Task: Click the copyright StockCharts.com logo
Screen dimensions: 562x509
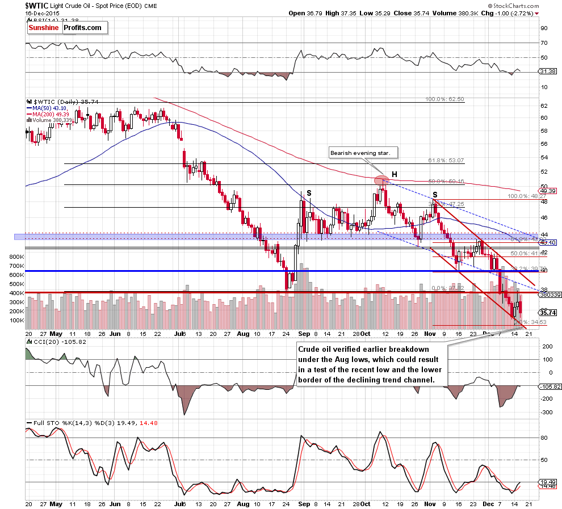Action: (513, 6)
